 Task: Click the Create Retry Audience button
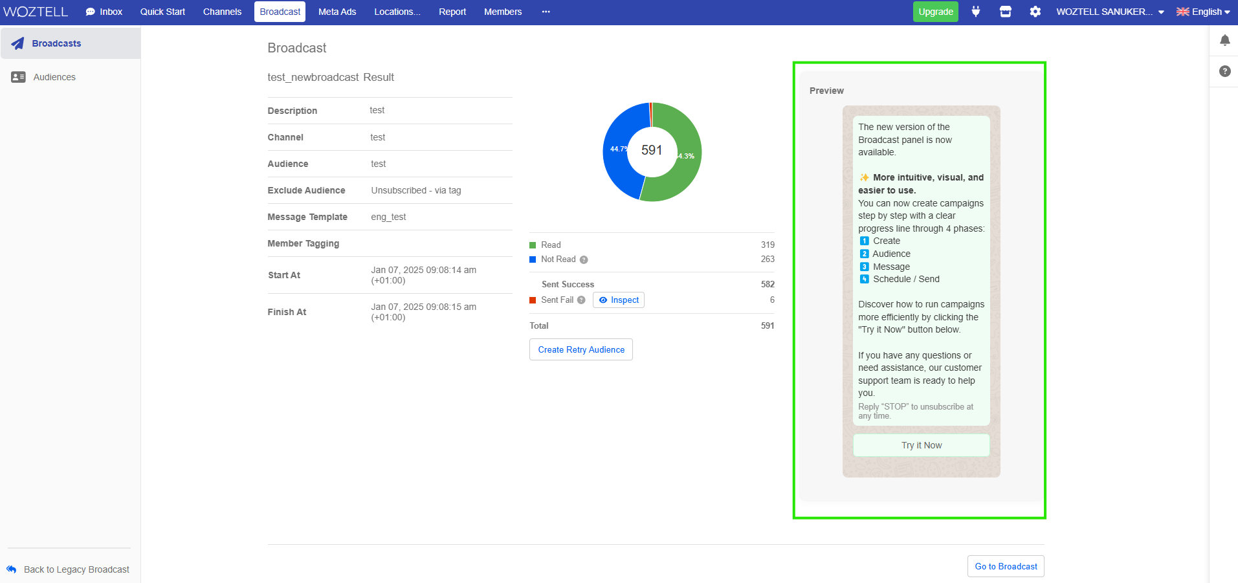point(580,349)
